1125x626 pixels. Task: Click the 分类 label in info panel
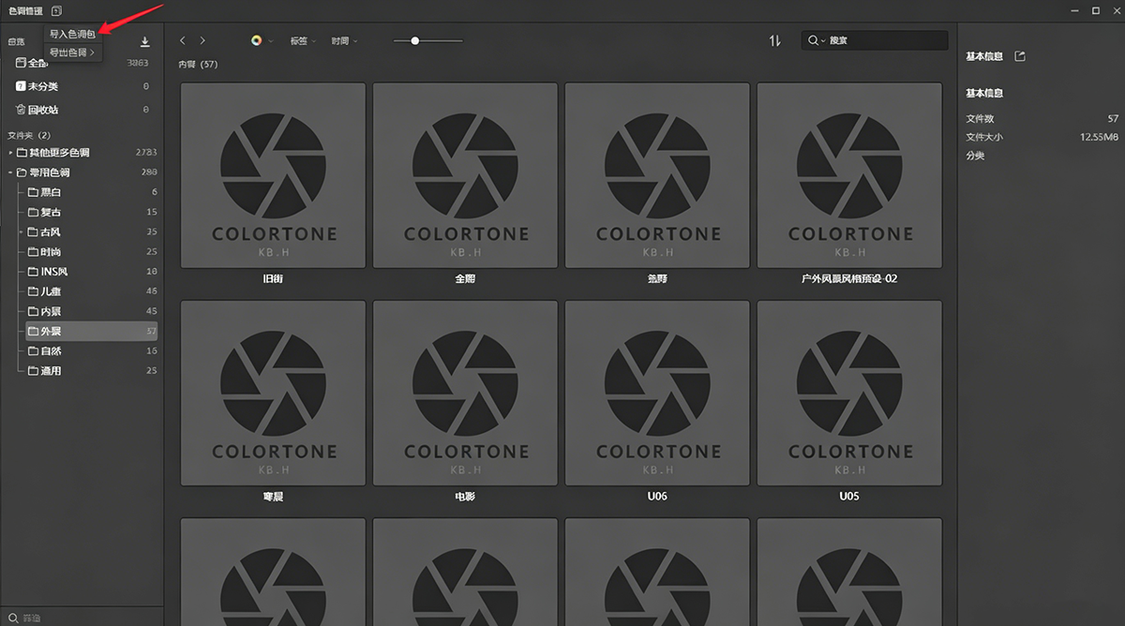click(x=975, y=156)
